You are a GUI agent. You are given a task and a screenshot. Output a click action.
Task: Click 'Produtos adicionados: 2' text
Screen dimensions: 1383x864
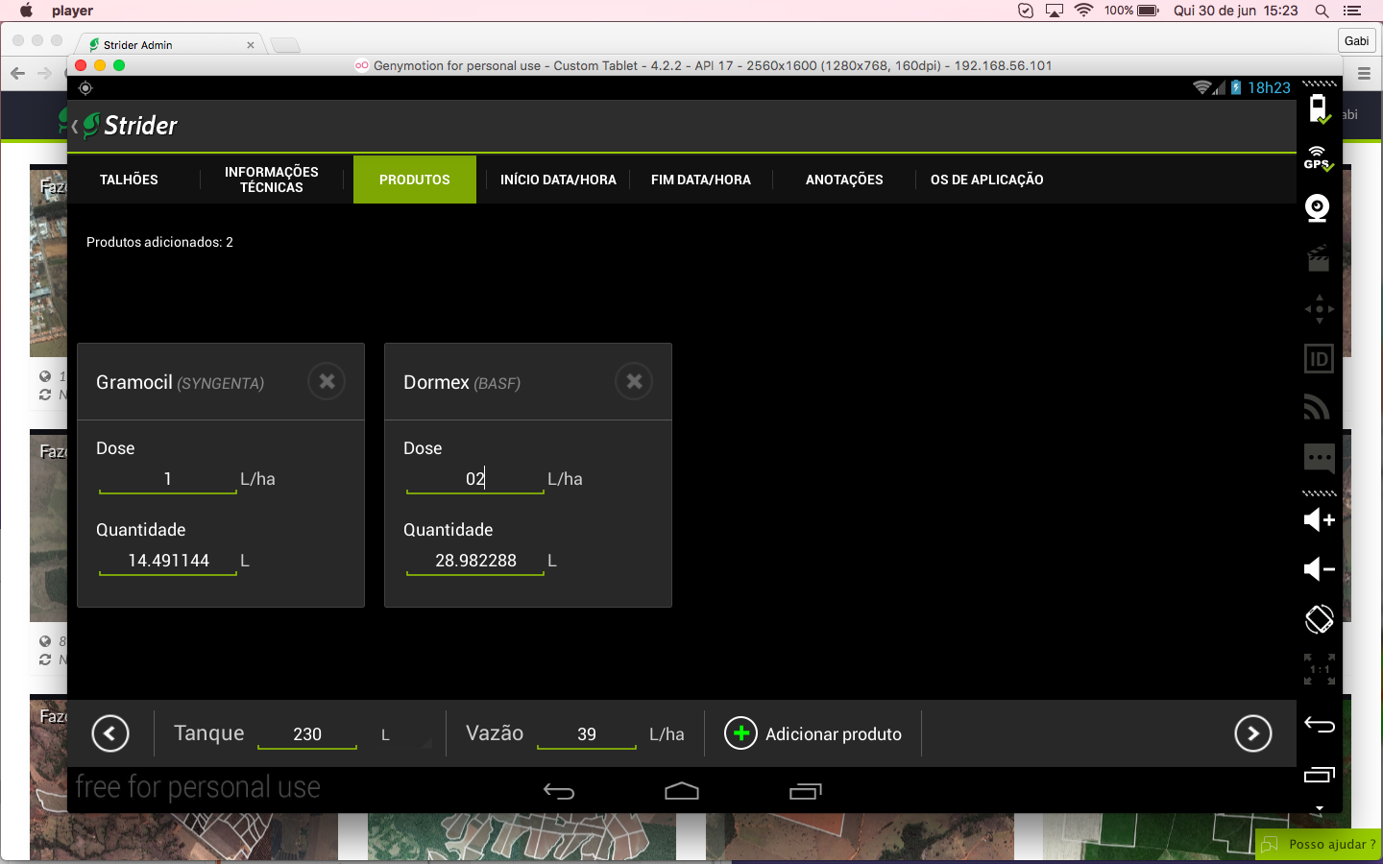click(159, 242)
